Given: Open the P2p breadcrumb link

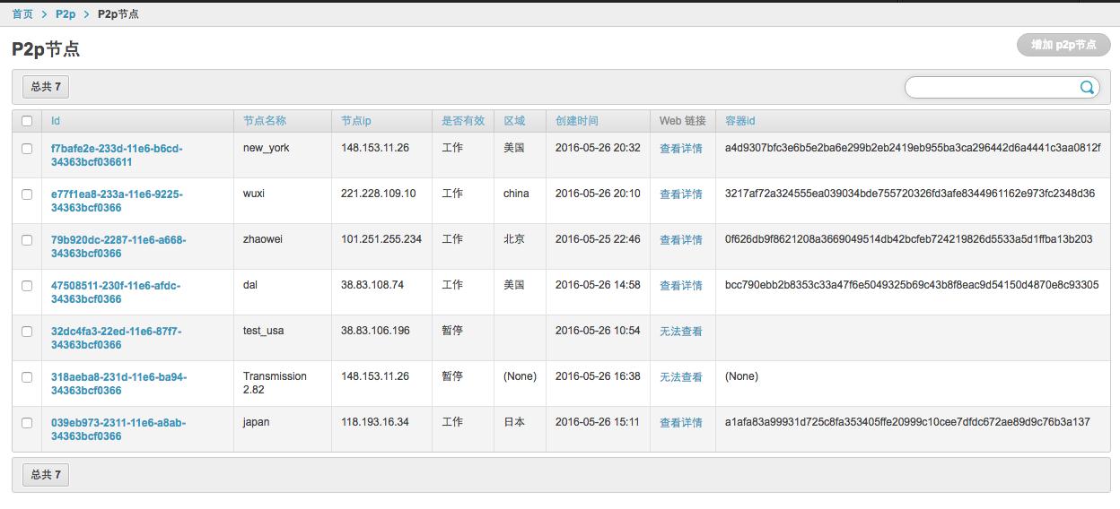Looking at the screenshot, I should [66, 14].
